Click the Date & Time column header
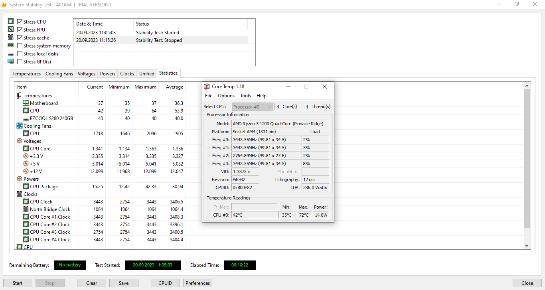 coord(103,24)
